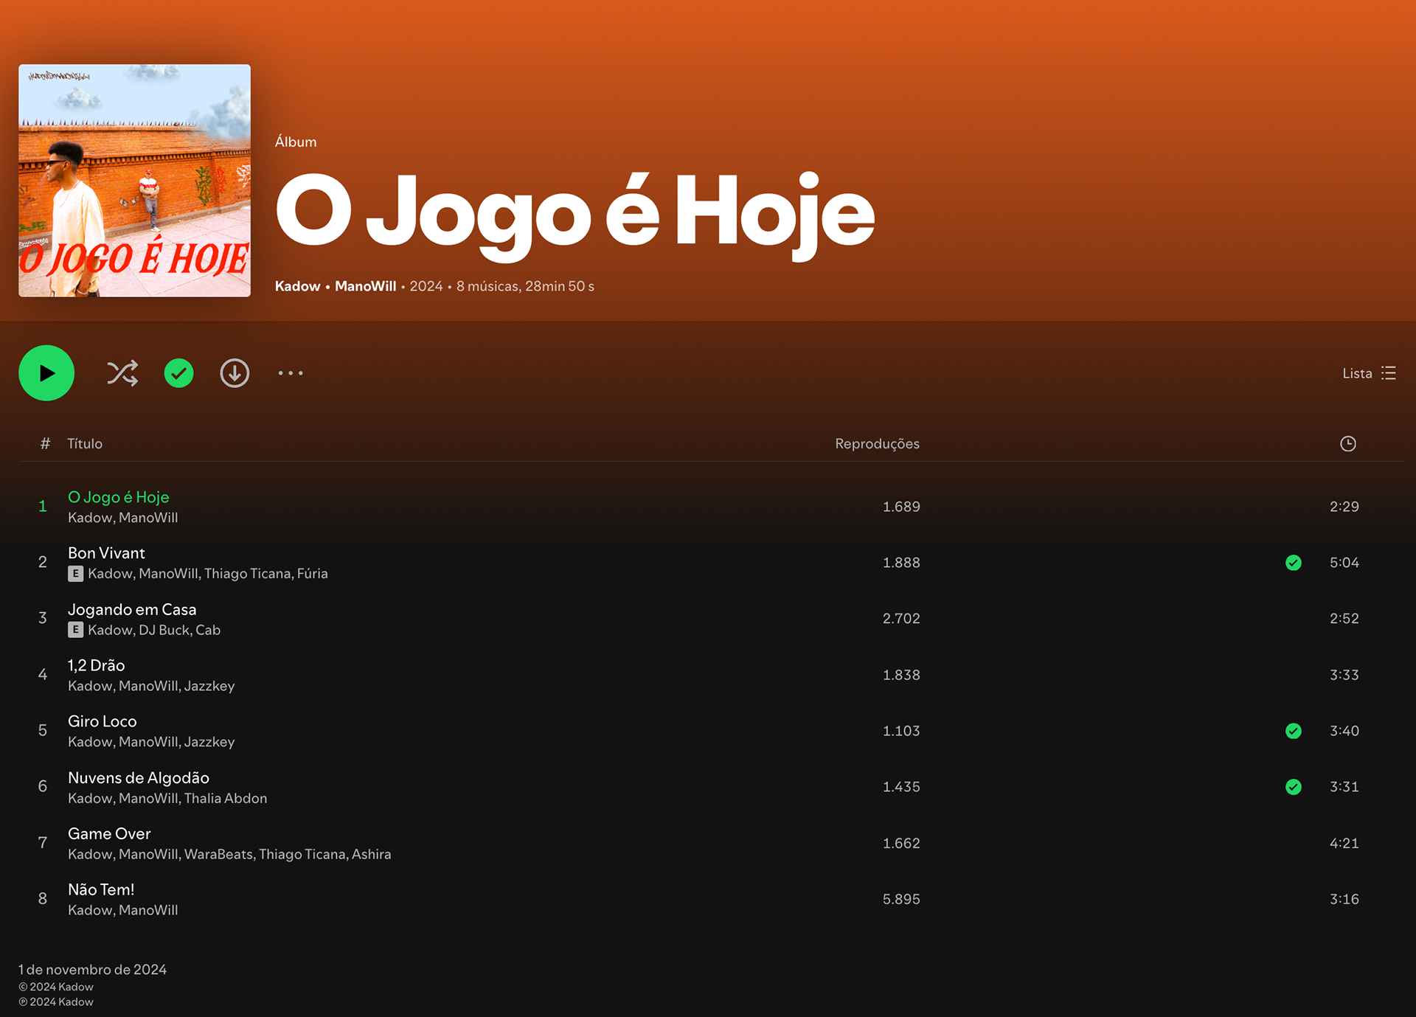Toggle the saved checkmark on Giro Loco
This screenshot has width=1416, height=1017.
coord(1294,731)
